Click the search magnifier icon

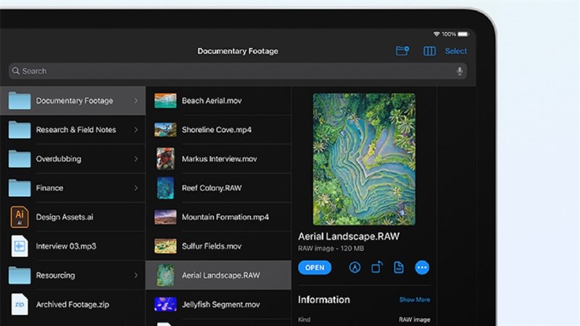tap(15, 70)
